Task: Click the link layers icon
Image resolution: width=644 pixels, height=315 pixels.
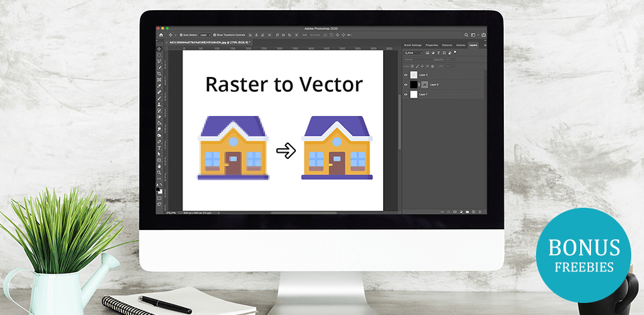Action: coord(442,212)
